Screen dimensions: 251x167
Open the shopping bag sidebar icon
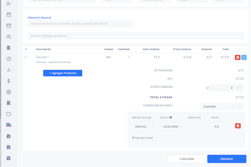(x=9, y=15)
